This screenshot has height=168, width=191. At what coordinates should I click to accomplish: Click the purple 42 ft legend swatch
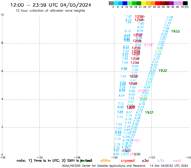click(x=171, y=3)
